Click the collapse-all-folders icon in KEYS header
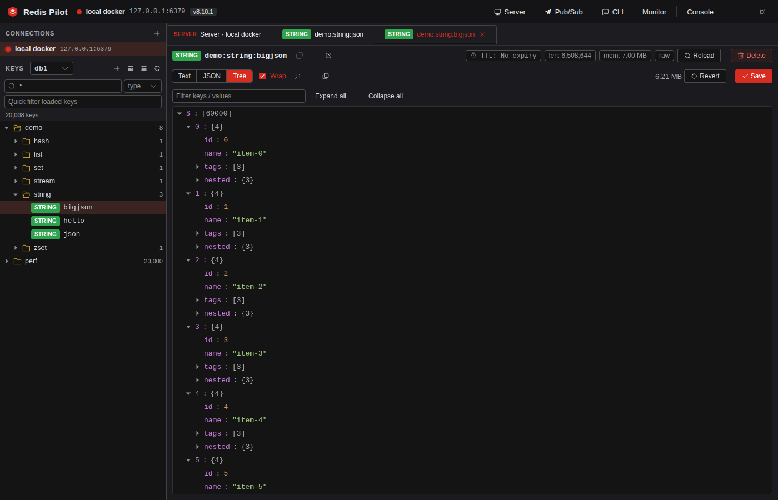 [x=144, y=68]
